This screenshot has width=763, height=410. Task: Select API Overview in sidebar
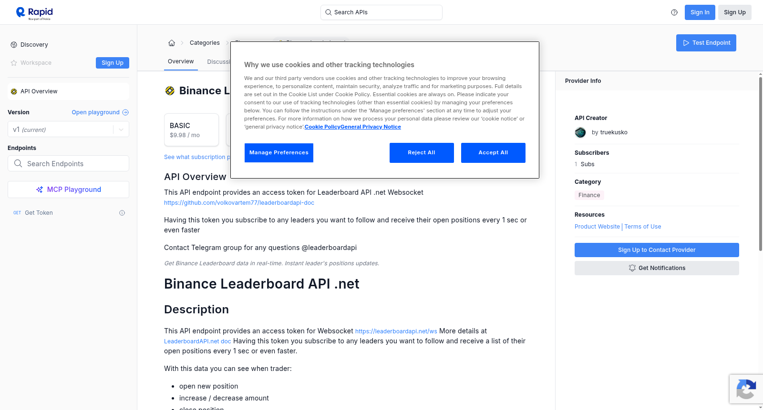pyautogui.click(x=68, y=91)
